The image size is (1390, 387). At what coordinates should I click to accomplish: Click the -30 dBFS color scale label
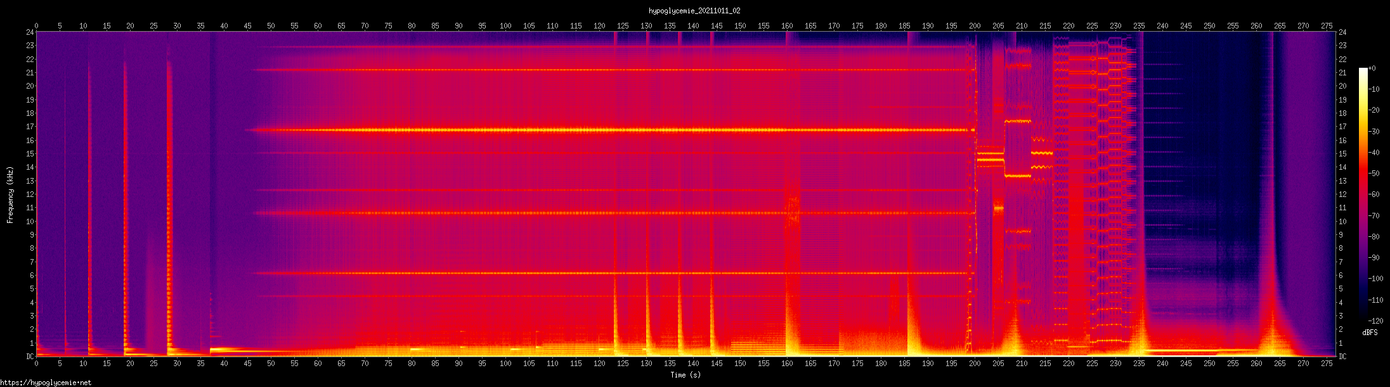click(1374, 132)
